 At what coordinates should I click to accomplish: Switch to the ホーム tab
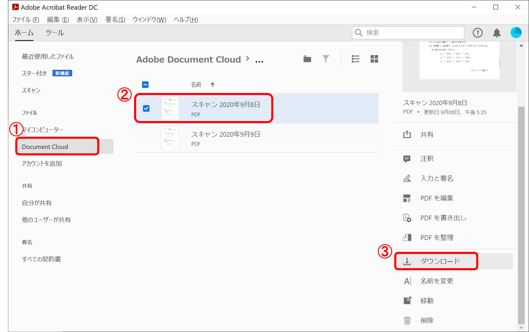click(x=24, y=33)
